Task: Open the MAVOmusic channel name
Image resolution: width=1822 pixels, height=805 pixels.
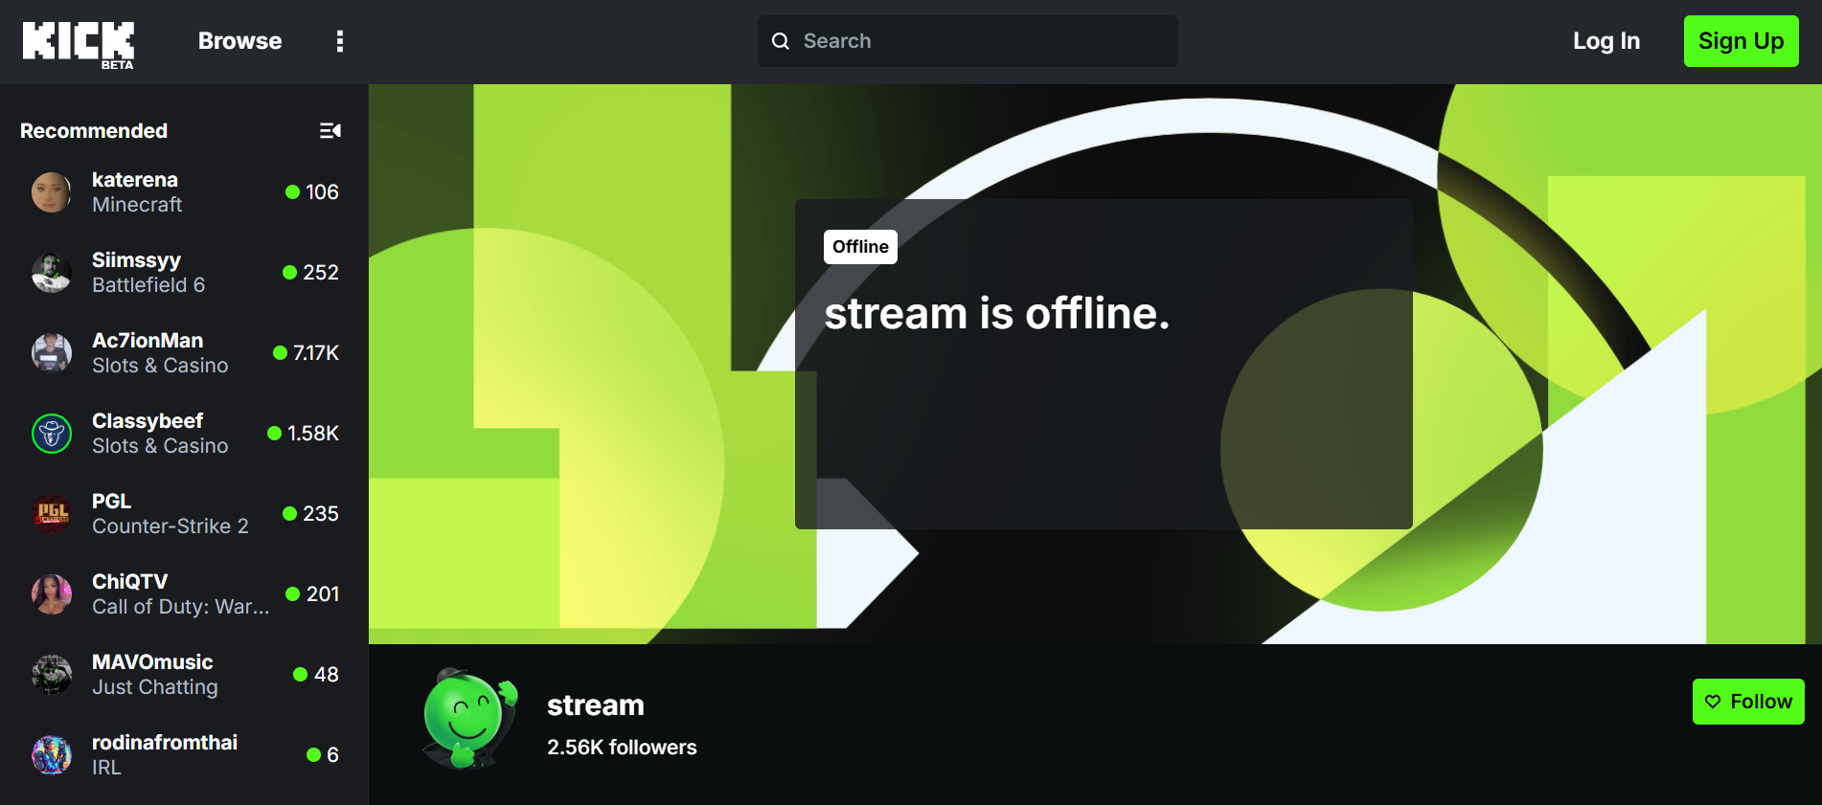Action: (152, 662)
